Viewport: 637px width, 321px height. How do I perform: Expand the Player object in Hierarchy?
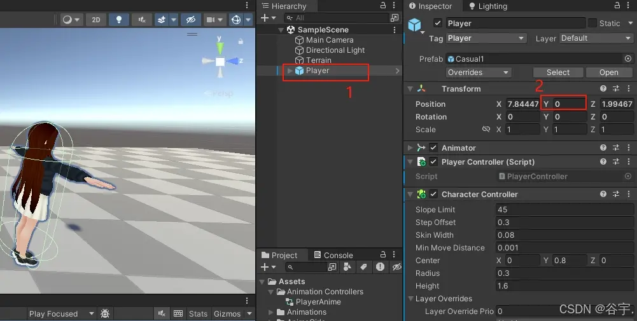pos(290,71)
